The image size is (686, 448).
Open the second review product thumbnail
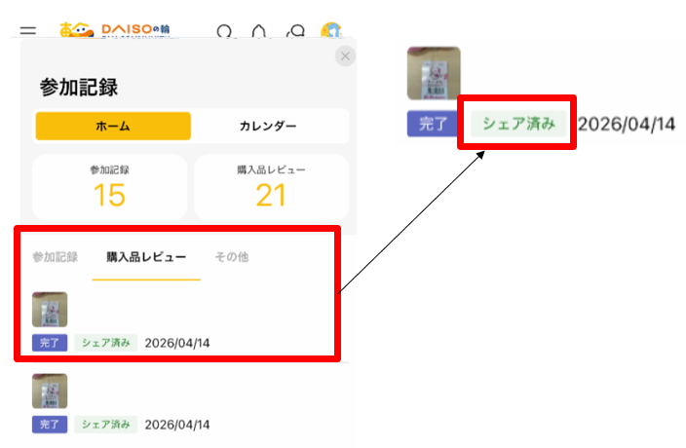[x=50, y=392]
